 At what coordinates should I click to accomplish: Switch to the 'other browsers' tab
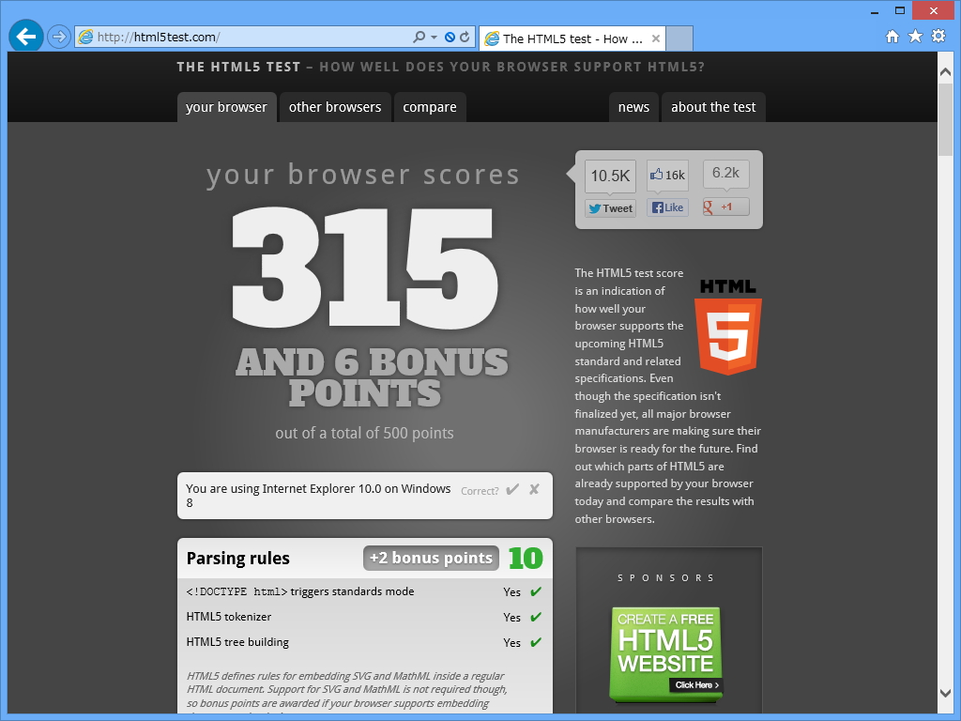coord(335,107)
